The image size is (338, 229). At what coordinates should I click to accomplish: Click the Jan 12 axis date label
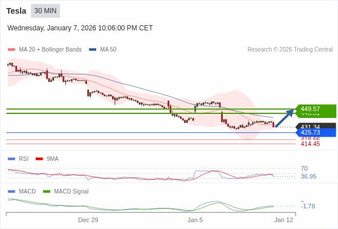pyautogui.click(x=284, y=220)
